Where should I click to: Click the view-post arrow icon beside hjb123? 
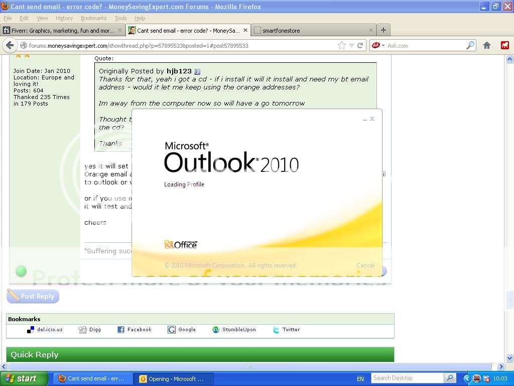(197, 71)
